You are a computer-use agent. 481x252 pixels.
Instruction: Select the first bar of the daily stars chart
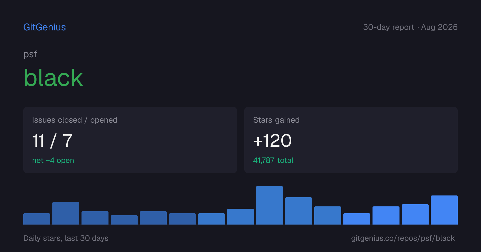[37, 219]
